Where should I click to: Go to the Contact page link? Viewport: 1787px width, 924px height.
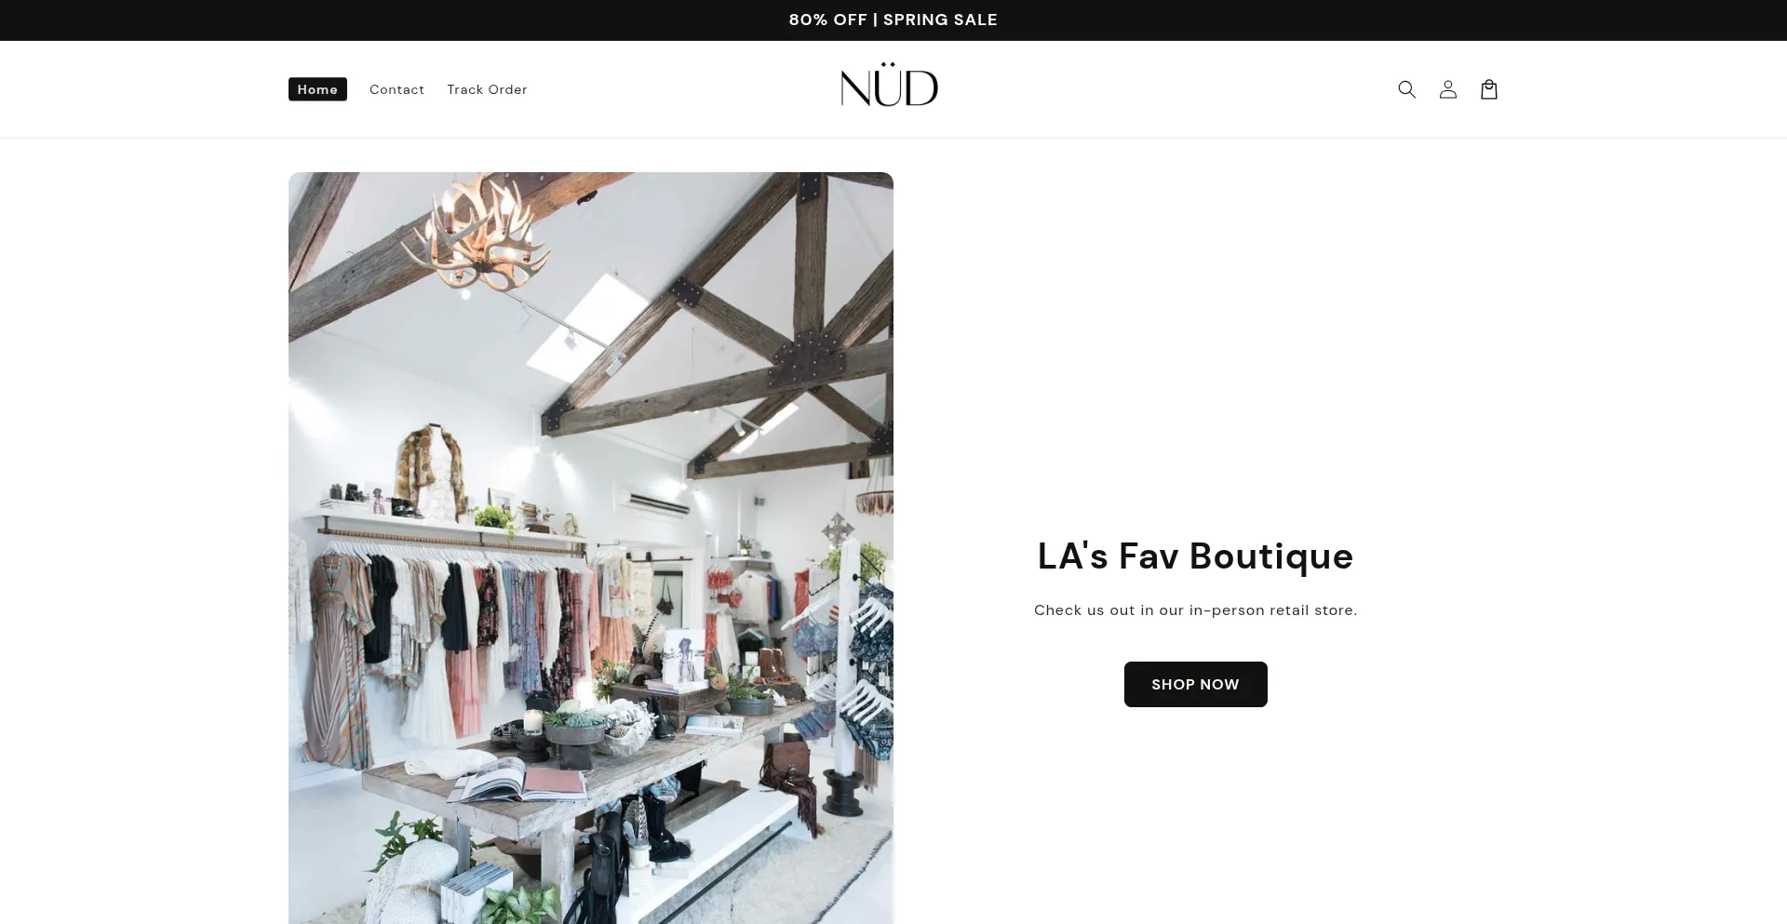(396, 89)
